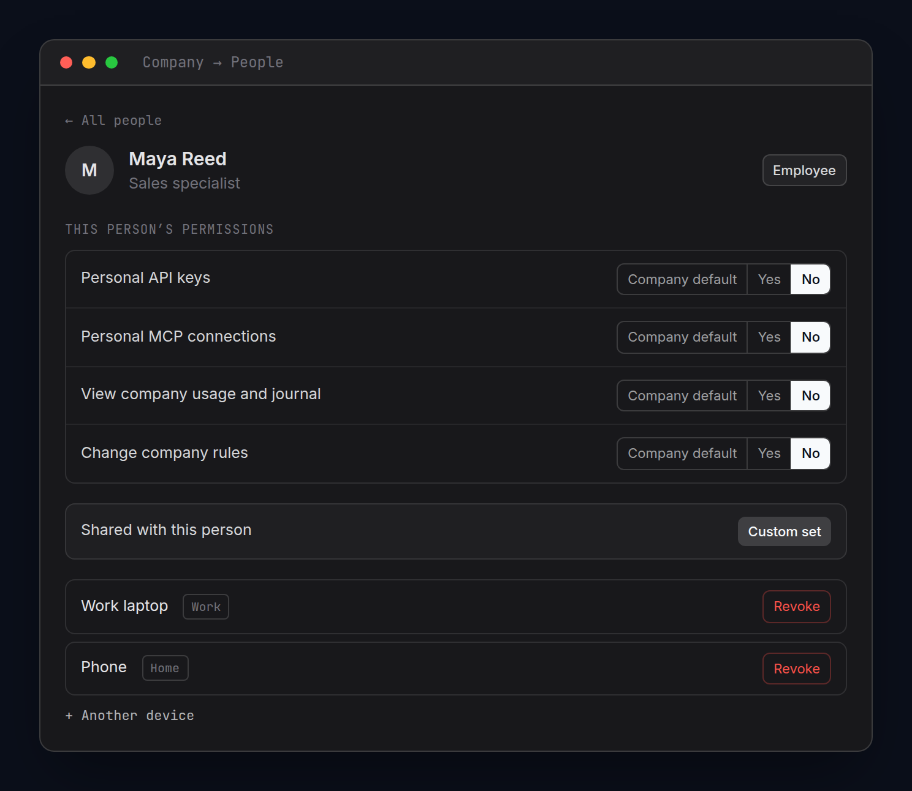Select the Maya Reed name heading
Viewport: 912px width, 791px height.
pyautogui.click(x=178, y=159)
